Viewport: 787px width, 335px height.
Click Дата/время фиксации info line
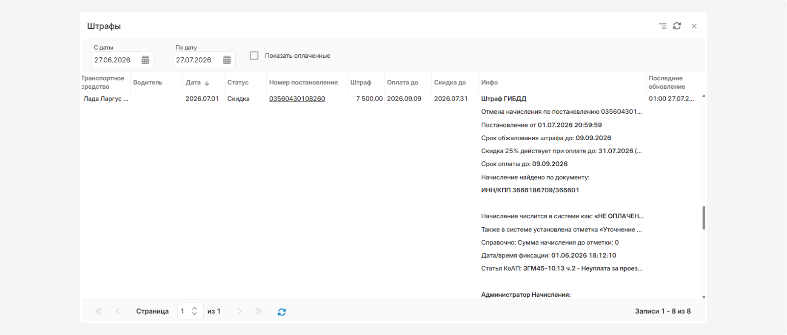pos(548,255)
